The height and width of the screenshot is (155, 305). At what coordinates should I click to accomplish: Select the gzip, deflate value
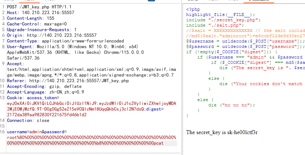pos(65,87)
